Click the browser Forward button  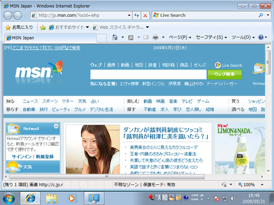(18, 15)
